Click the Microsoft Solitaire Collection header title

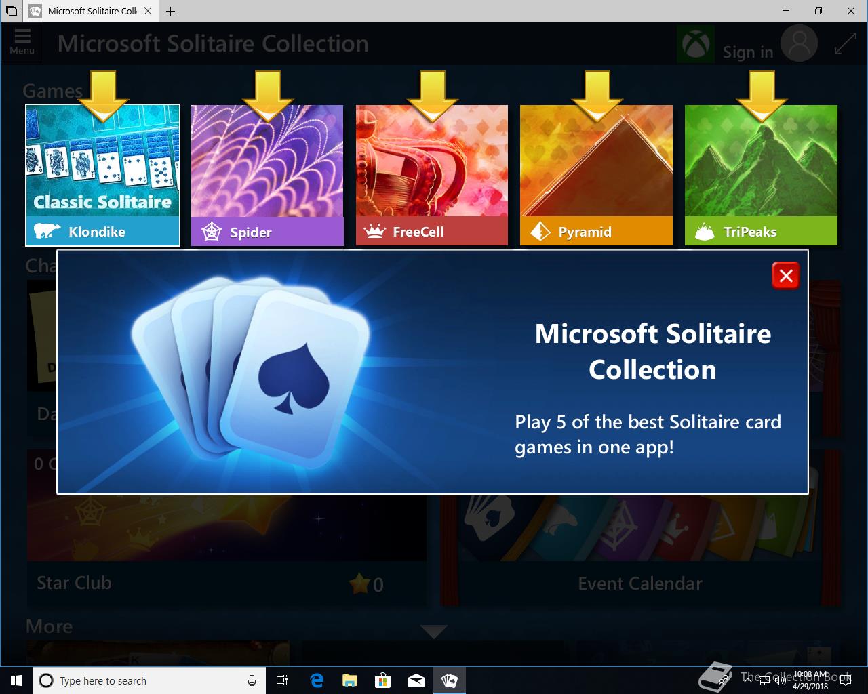(213, 43)
